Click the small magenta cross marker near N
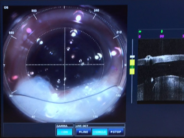 click(116, 69)
